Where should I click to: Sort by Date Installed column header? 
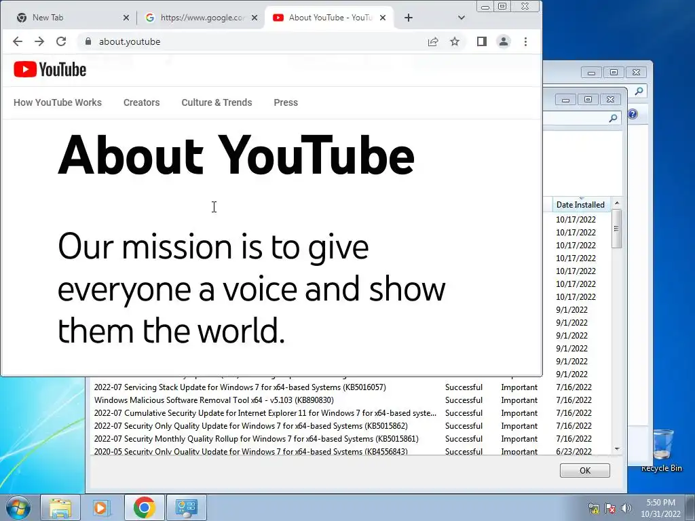click(x=581, y=205)
